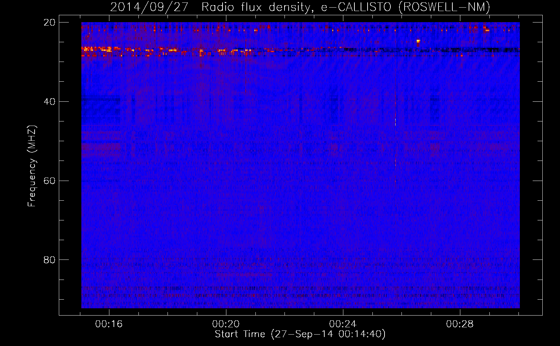Click the 00:24 time tick label
560x346 pixels.
343,324
